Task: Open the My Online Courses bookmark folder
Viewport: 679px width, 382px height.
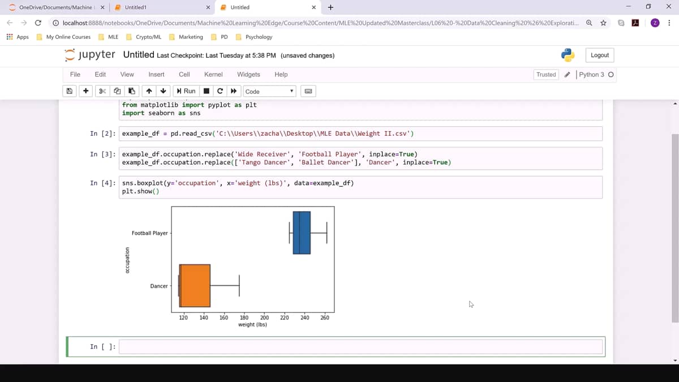Action: pos(64,37)
